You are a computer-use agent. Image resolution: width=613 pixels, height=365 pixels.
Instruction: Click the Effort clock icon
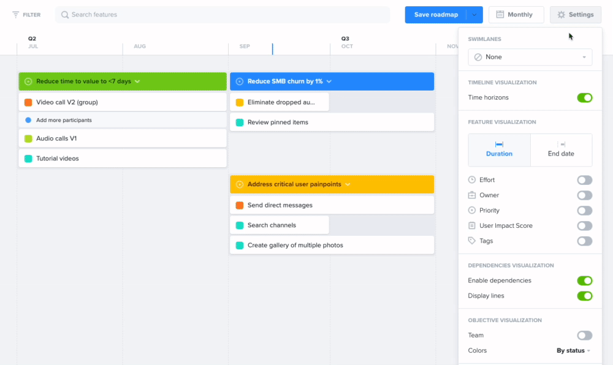[x=472, y=179]
